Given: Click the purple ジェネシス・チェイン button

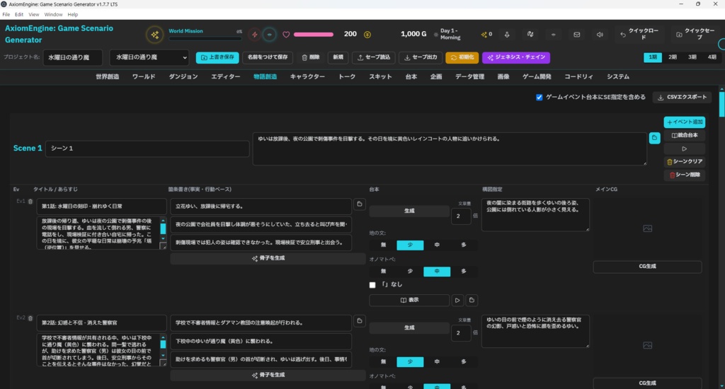Looking at the screenshot, I should coord(516,57).
